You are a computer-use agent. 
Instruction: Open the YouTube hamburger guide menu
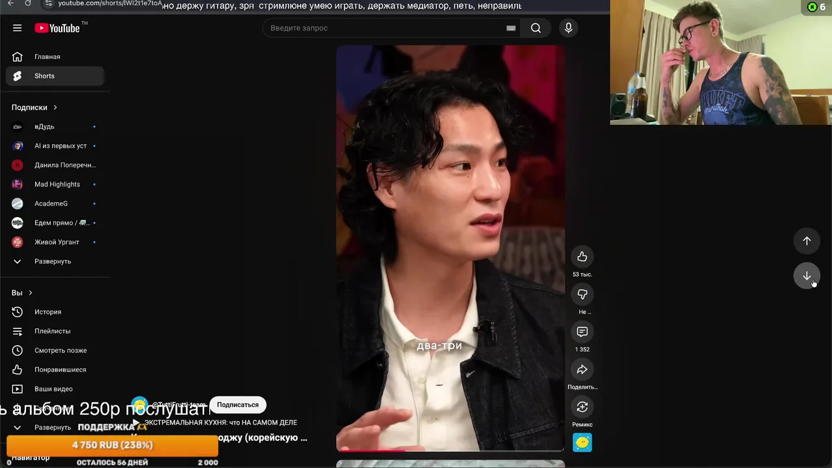pyautogui.click(x=18, y=28)
